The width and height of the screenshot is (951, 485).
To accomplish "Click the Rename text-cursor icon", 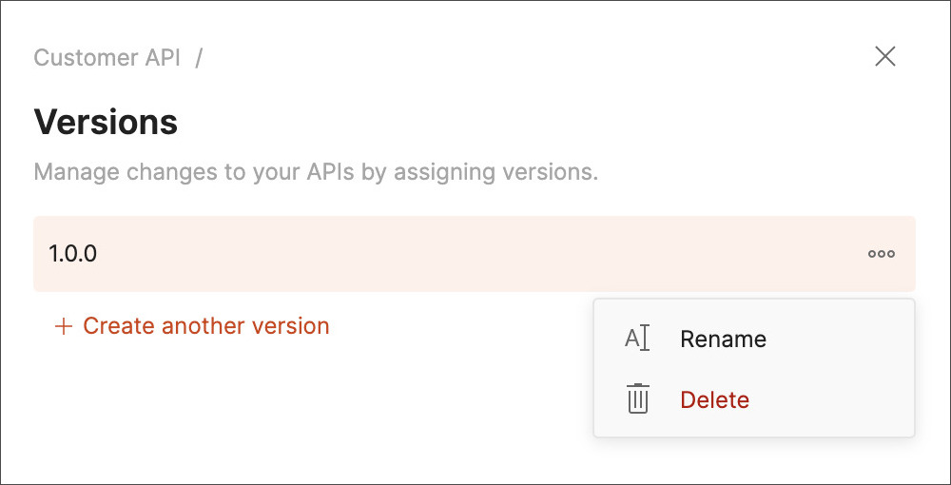I will 637,339.
